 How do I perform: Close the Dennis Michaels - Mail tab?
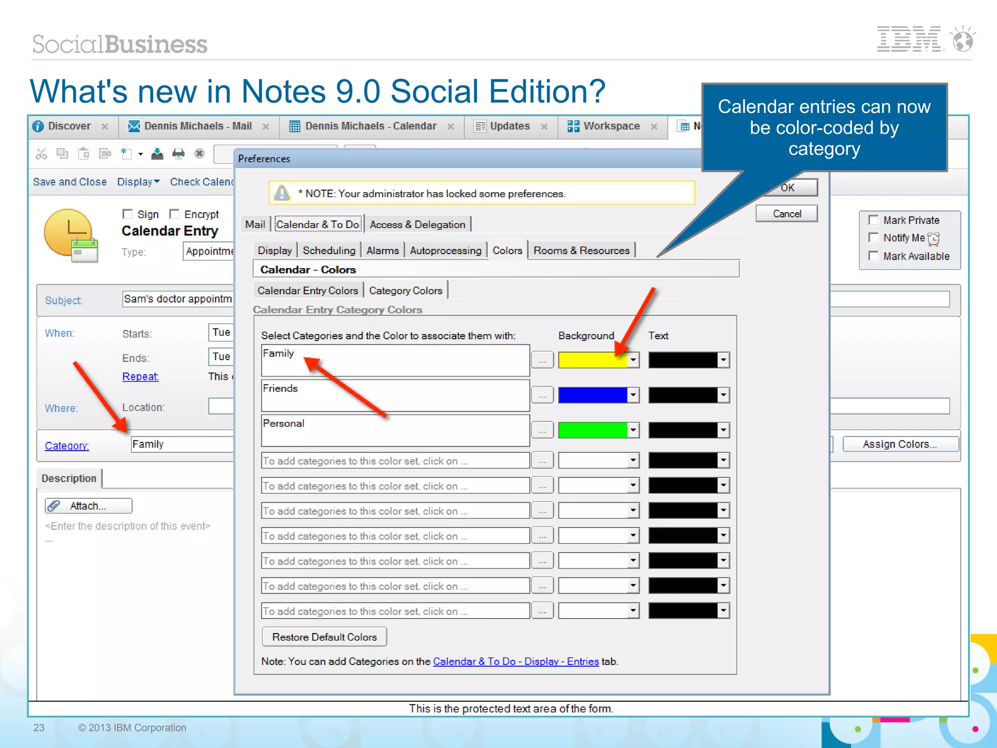[x=266, y=127]
